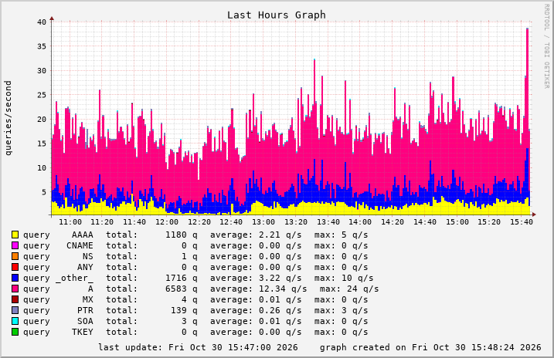
Task: Select the 13:40 time axis label
Action: (x=328, y=222)
